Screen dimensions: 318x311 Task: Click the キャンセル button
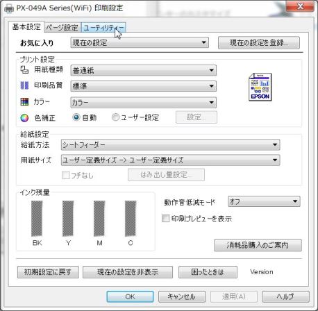tap(182, 296)
